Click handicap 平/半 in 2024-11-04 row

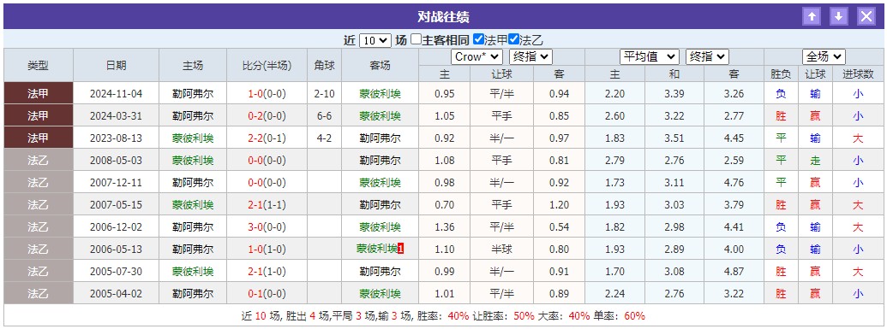point(501,94)
